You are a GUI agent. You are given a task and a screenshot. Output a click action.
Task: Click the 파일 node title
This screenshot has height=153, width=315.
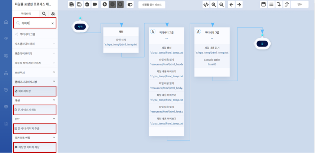click(121, 32)
